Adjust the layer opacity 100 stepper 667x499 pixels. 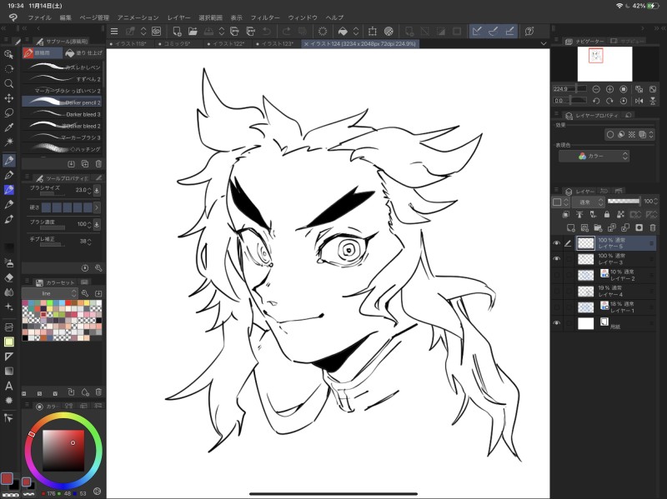pyautogui.click(x=655, y=202)
